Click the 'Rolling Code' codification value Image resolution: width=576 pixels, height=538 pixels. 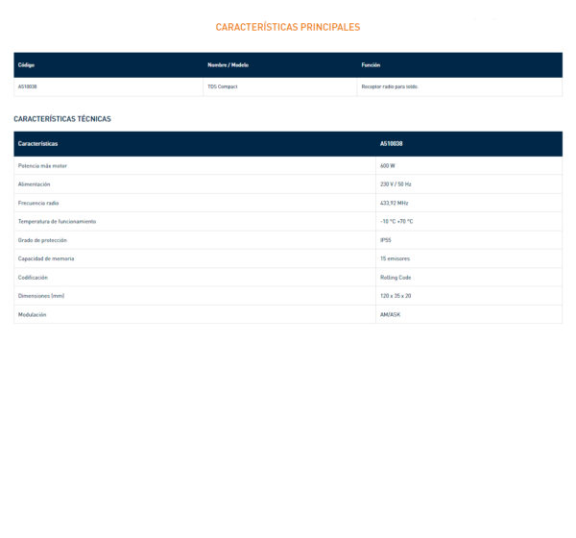coord(396,278)
